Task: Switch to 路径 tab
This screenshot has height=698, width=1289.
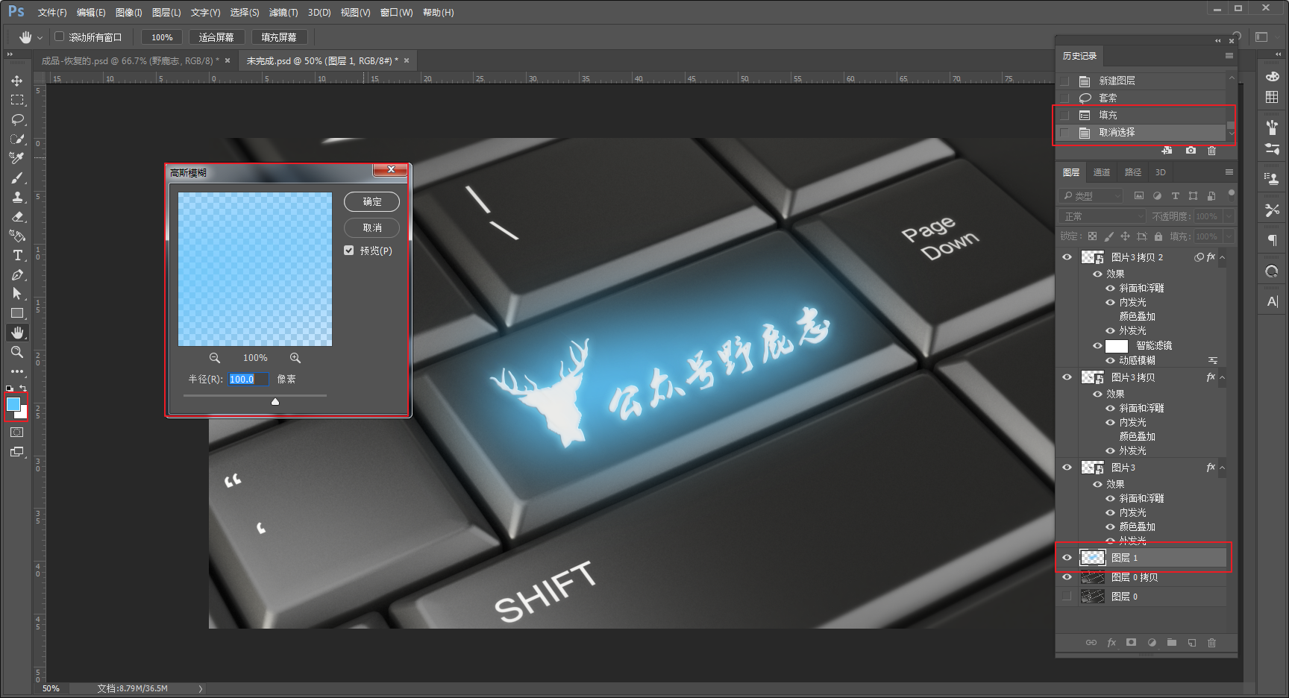Action: click(x=1133, y=172)
